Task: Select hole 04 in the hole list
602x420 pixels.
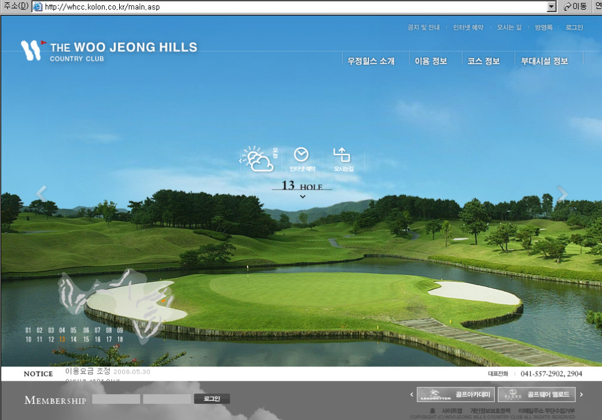Action: [x=62, y=330]
